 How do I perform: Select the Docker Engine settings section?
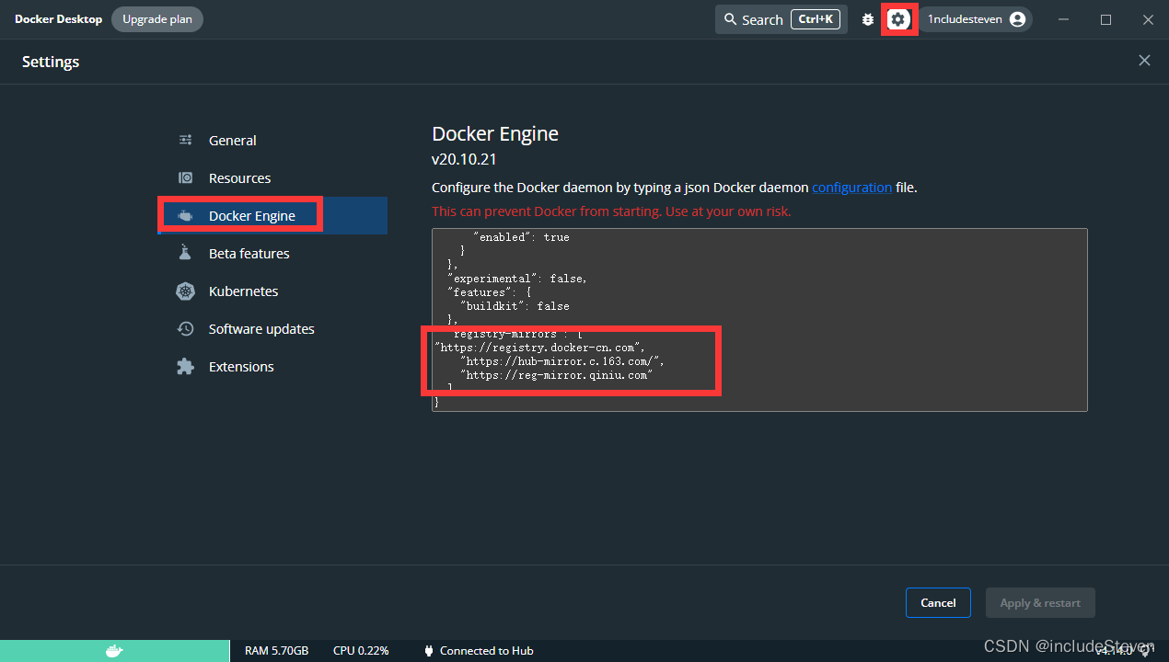pos(272,216)
